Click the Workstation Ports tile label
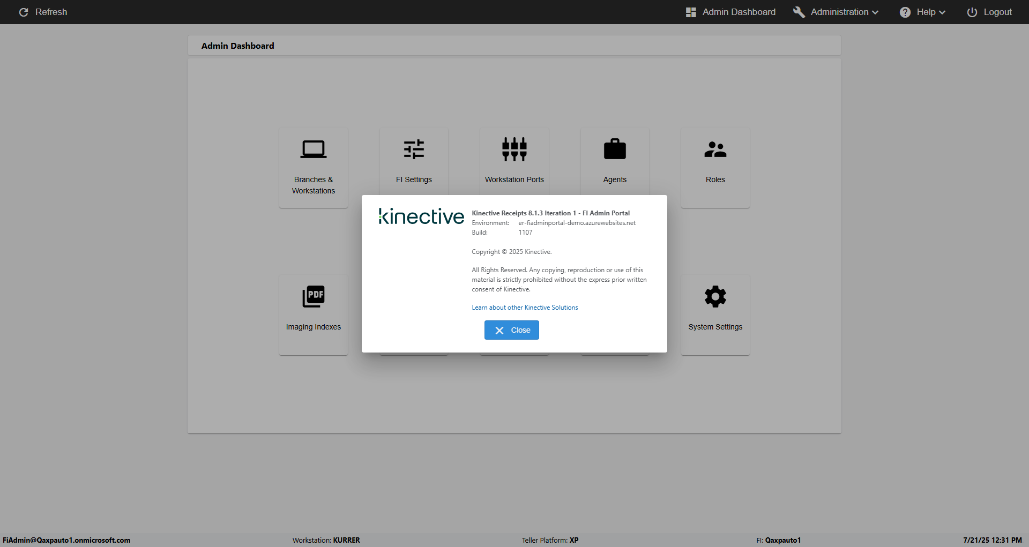 [514, 179]
